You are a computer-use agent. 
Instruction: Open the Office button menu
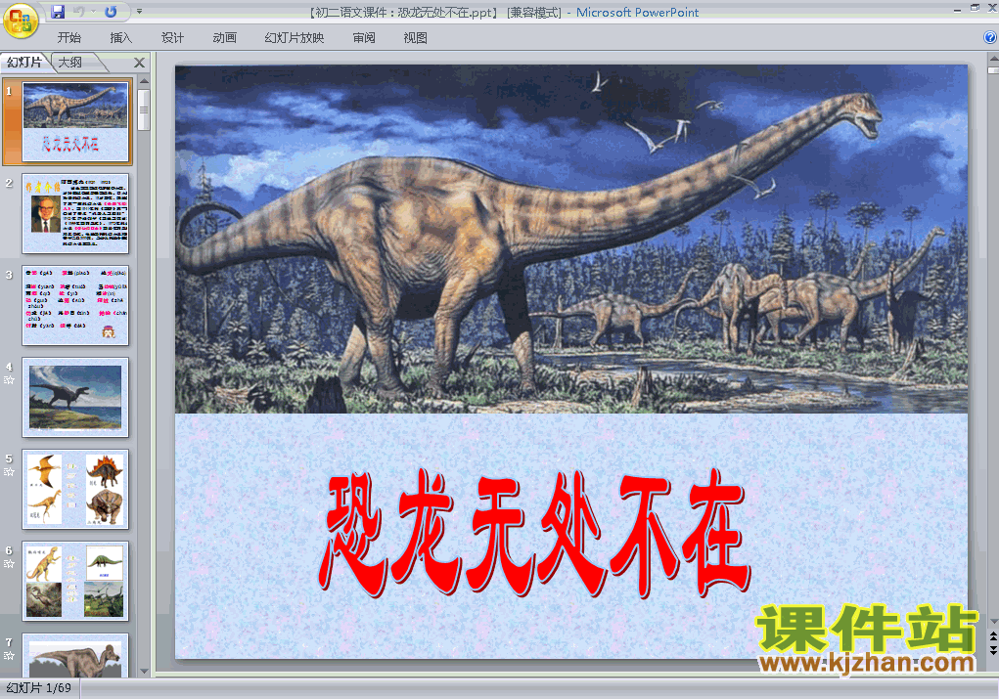(21, 21)
